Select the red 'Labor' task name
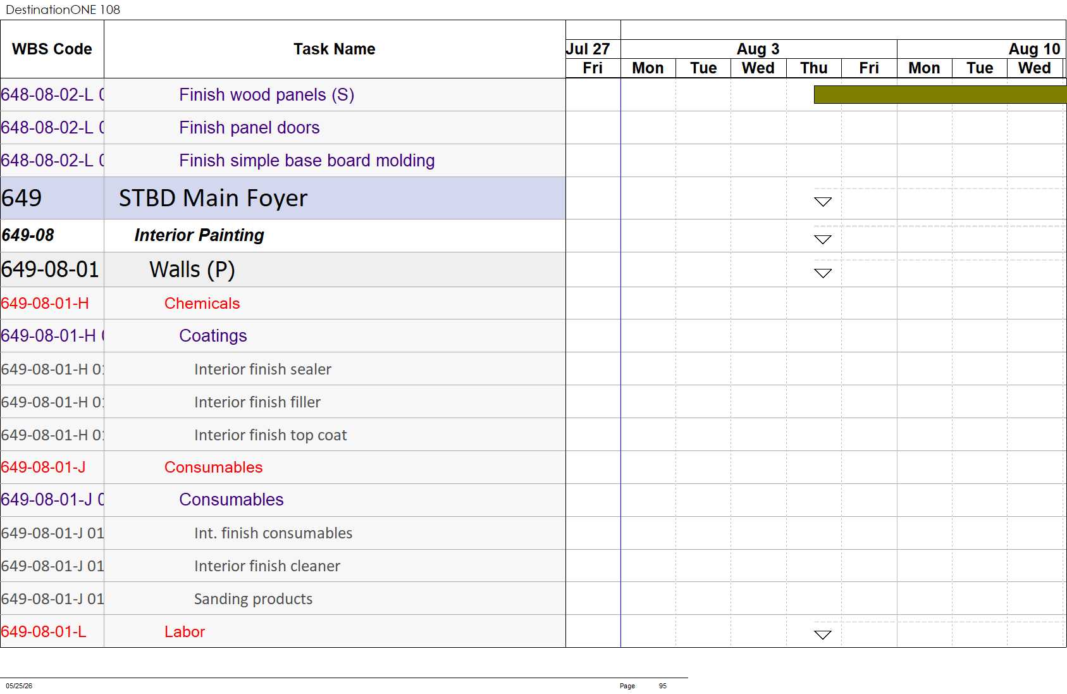Image resolution: width=1067 pixels, height=694 pixels. coord(185,631)
